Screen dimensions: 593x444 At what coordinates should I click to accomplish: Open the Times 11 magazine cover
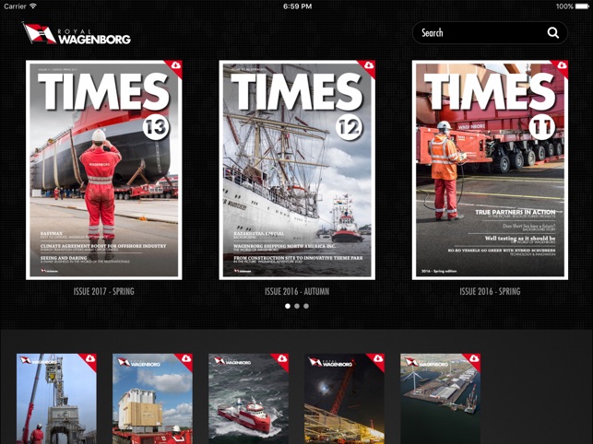coord(490,170)
